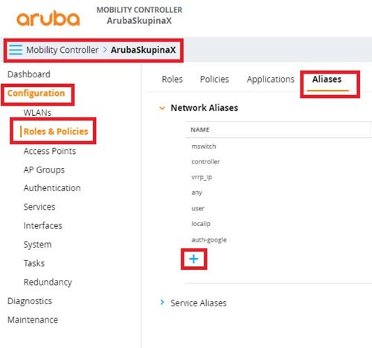The height and width of the screenshot is (348, 372).
Task: Switch to the Policies tab
Action: click(214, 80)
